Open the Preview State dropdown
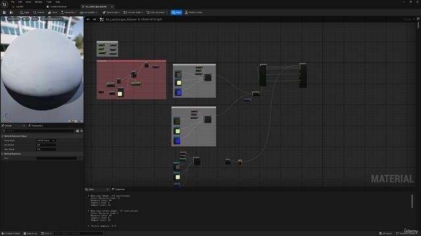This screenshot has height=236, width=421. 133,12
